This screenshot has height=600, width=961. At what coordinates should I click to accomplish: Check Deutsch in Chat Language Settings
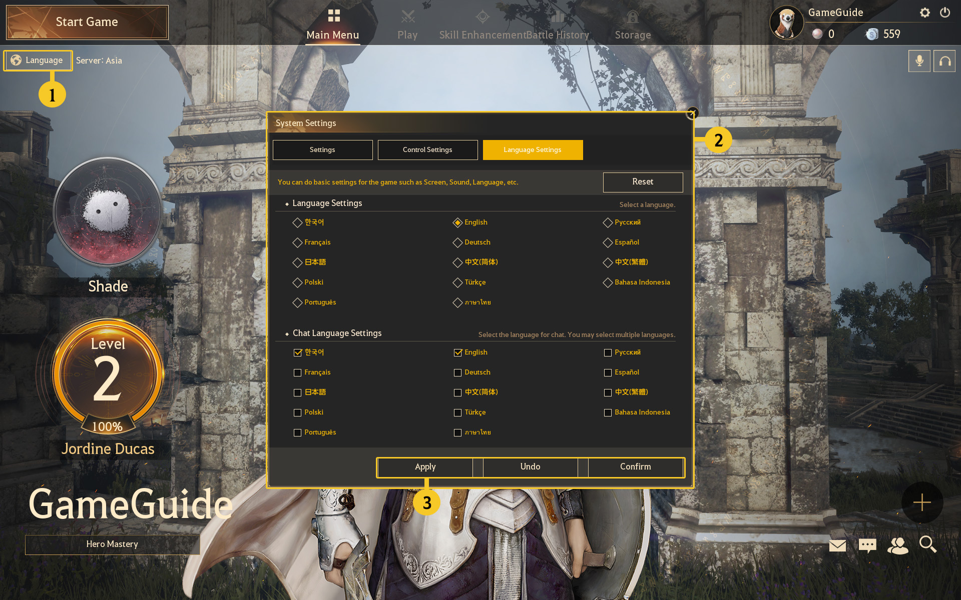(457, 372)
